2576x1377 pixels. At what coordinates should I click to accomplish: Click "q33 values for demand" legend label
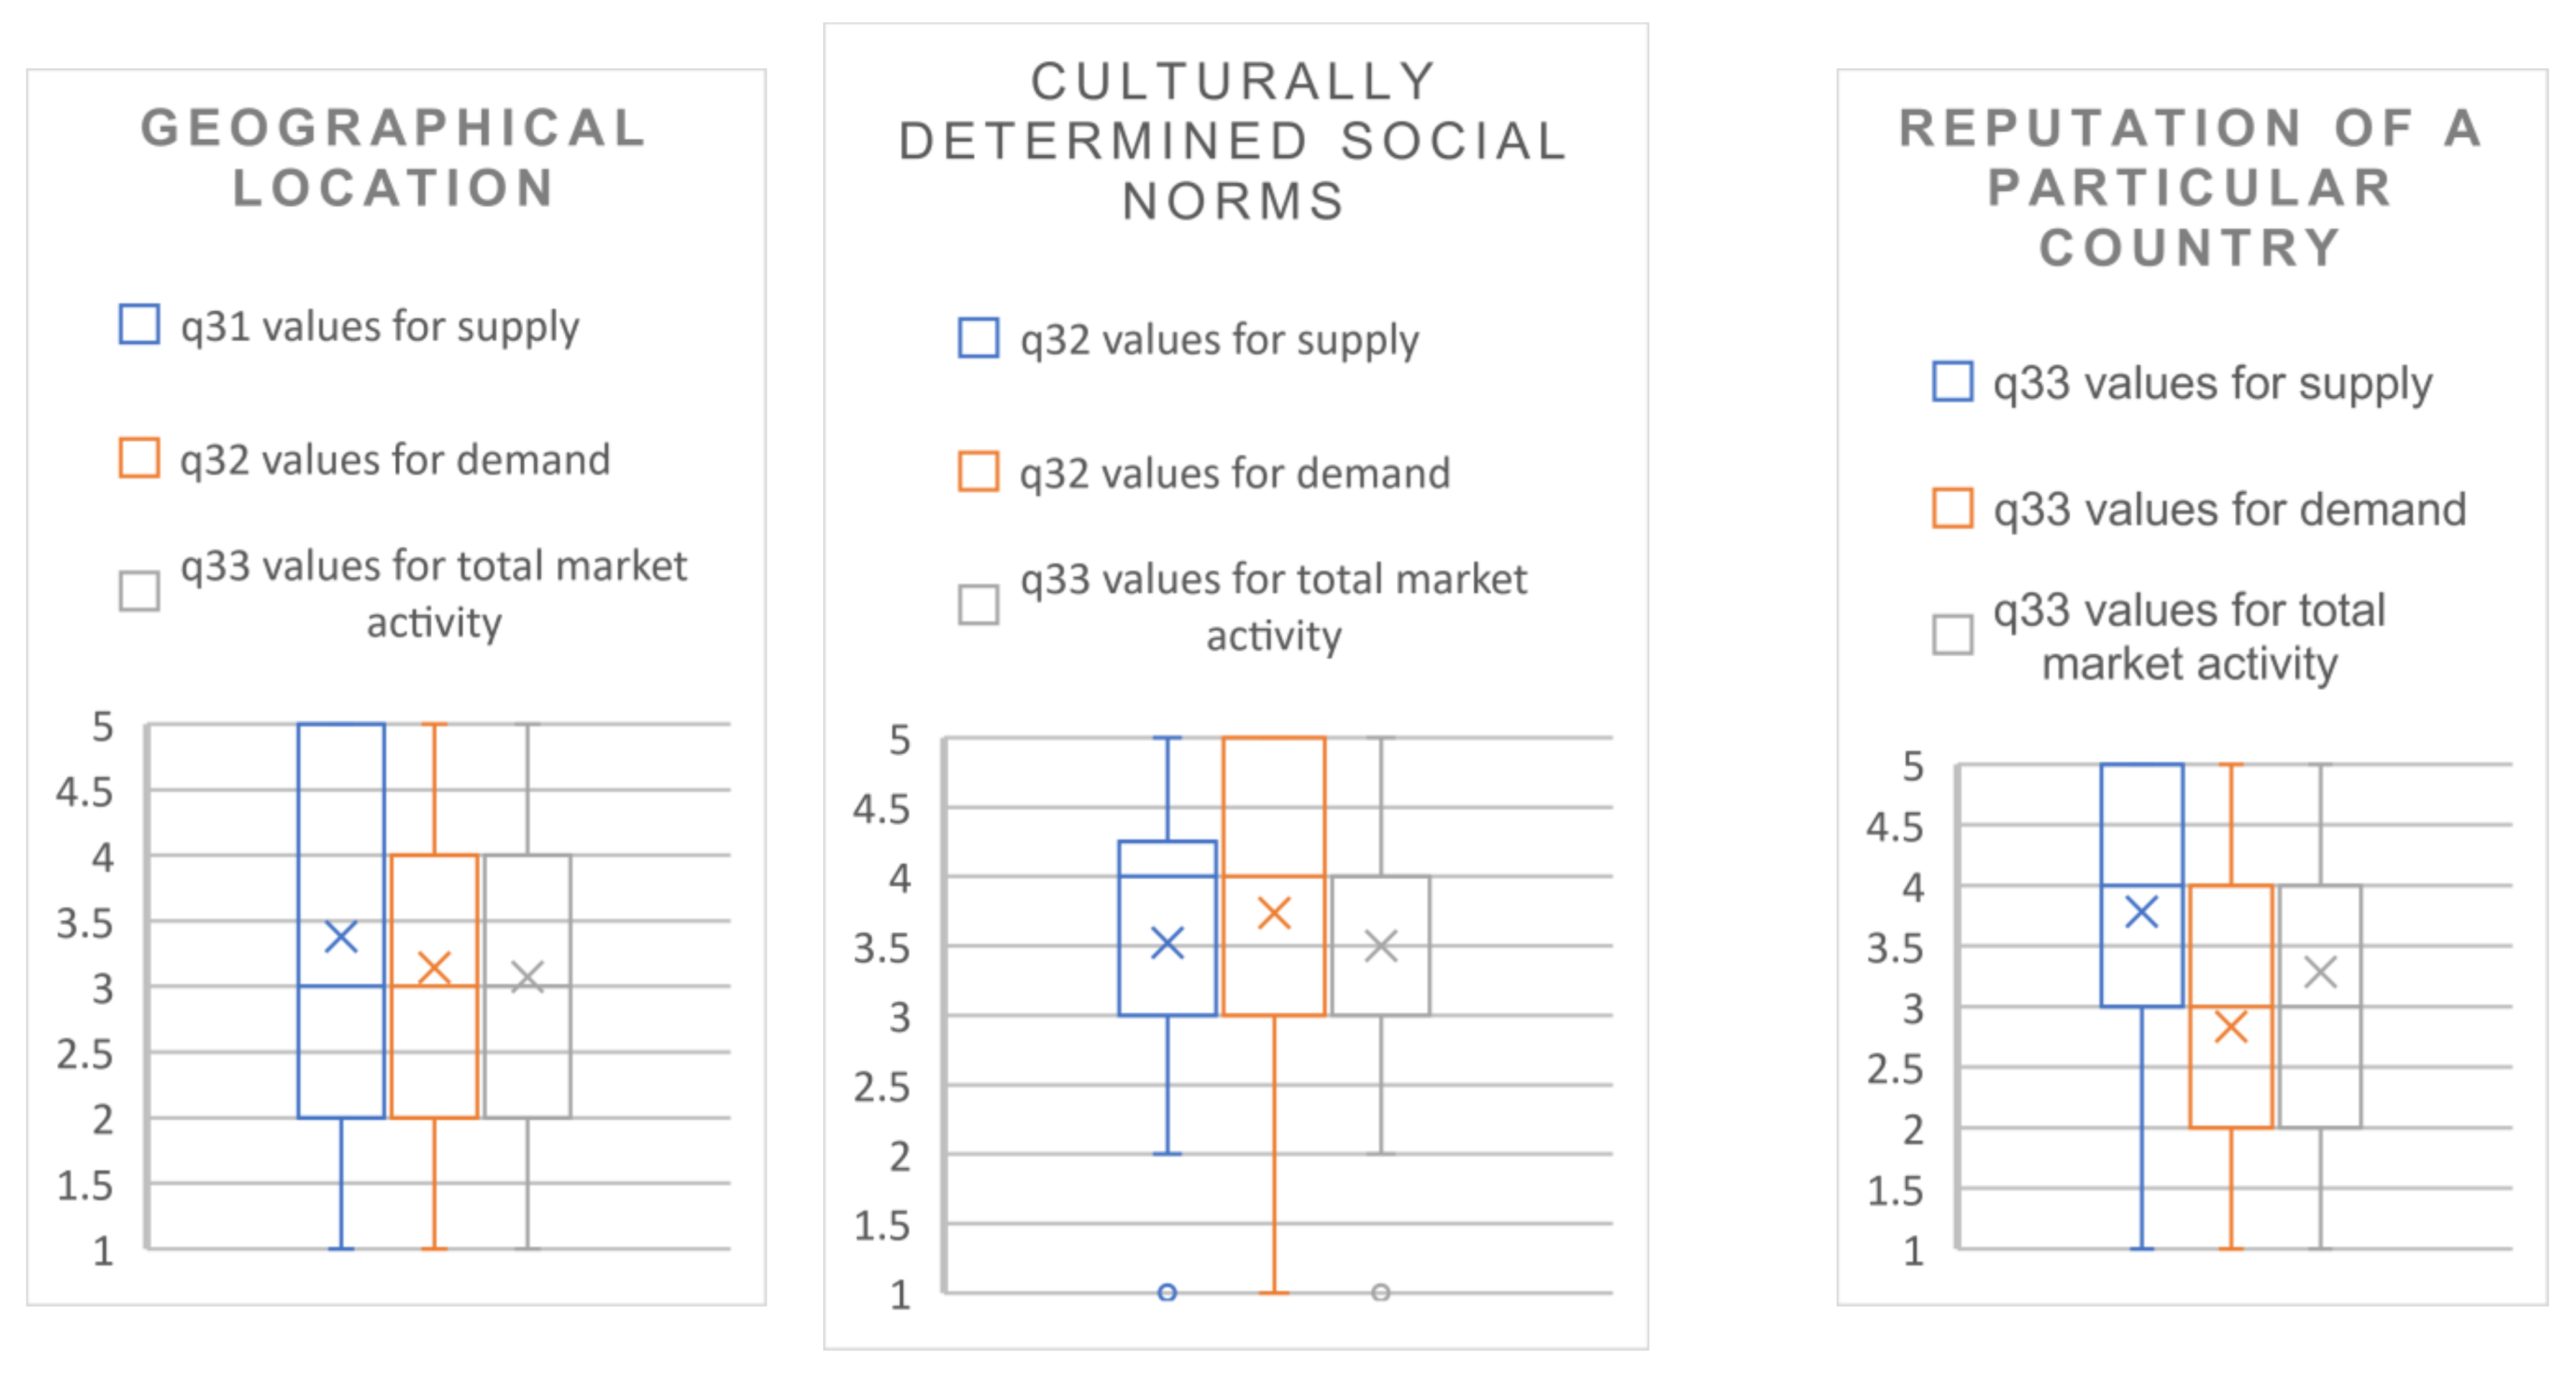(2229, 510)
